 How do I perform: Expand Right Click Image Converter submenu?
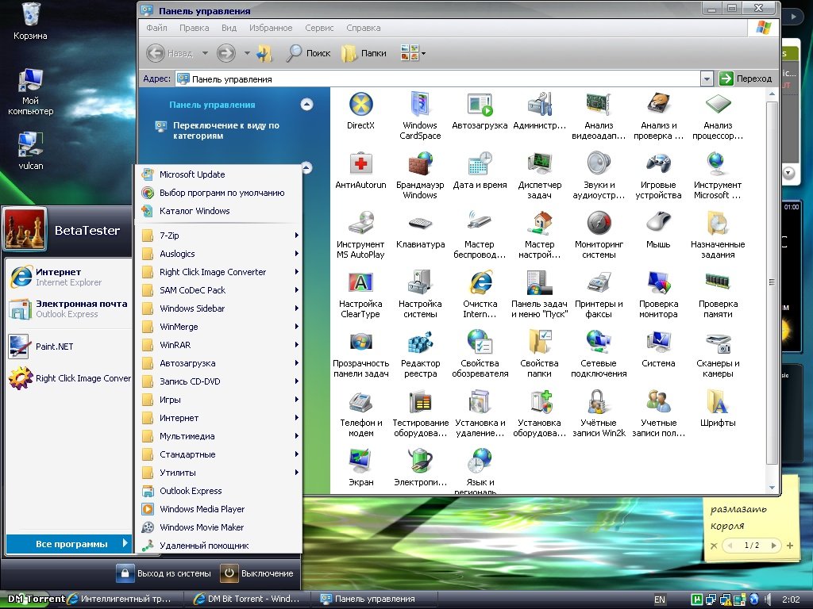point(219,272)
